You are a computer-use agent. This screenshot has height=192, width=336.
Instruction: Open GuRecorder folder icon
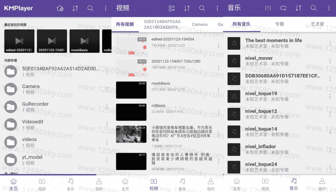(11, 107)
